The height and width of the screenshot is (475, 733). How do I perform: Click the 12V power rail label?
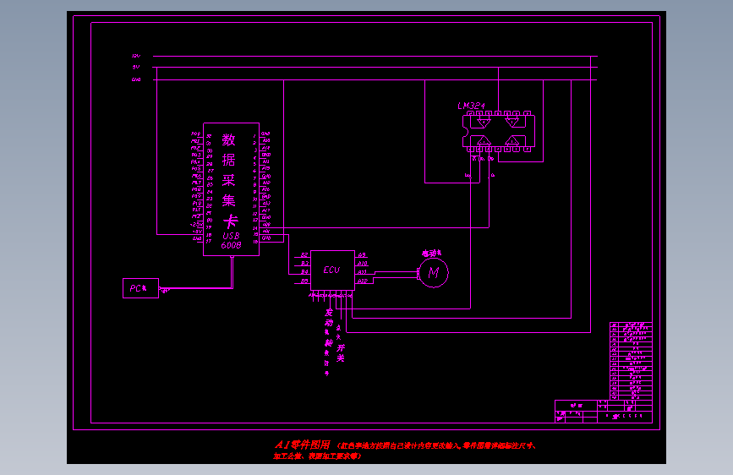(136, 56)
